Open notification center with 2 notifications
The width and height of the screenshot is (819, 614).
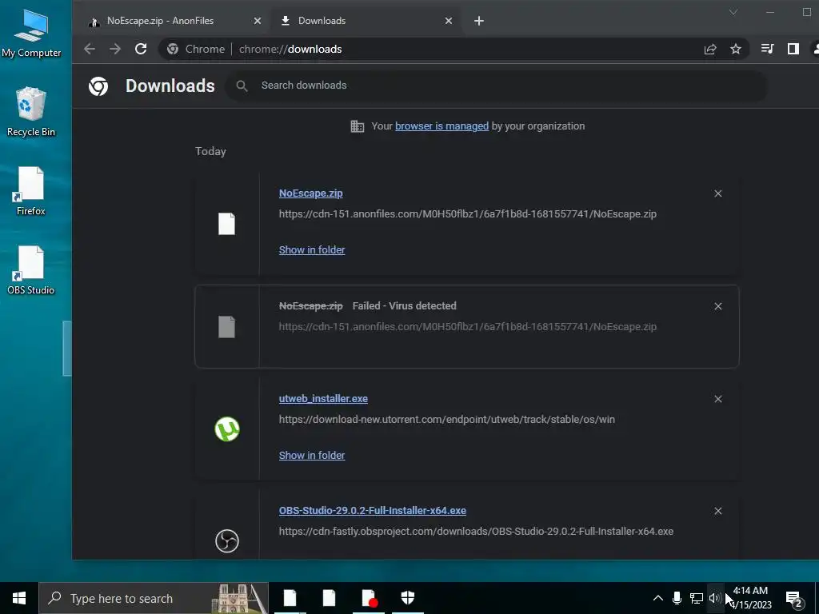[794, 599]
